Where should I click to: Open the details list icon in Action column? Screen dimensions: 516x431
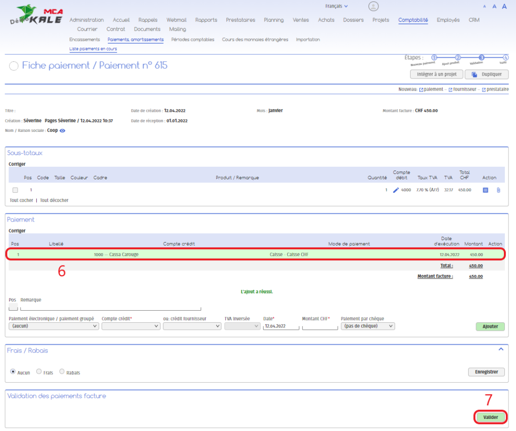pyautogui.click(x=486, y=190)
